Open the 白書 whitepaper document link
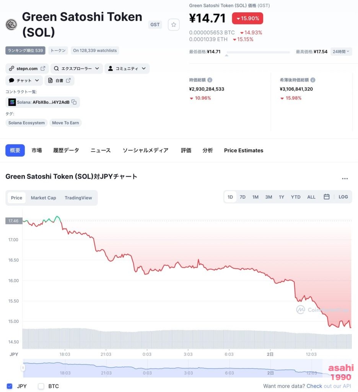Screen dimensions: 358x392 pos(59,80)
